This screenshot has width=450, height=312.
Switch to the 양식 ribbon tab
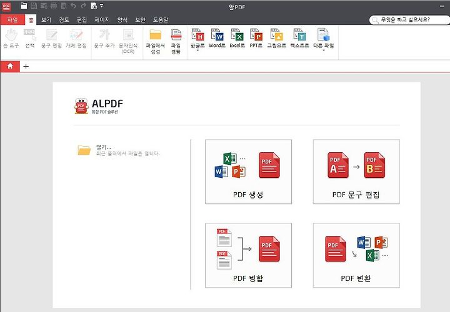[x=122, y=20]
